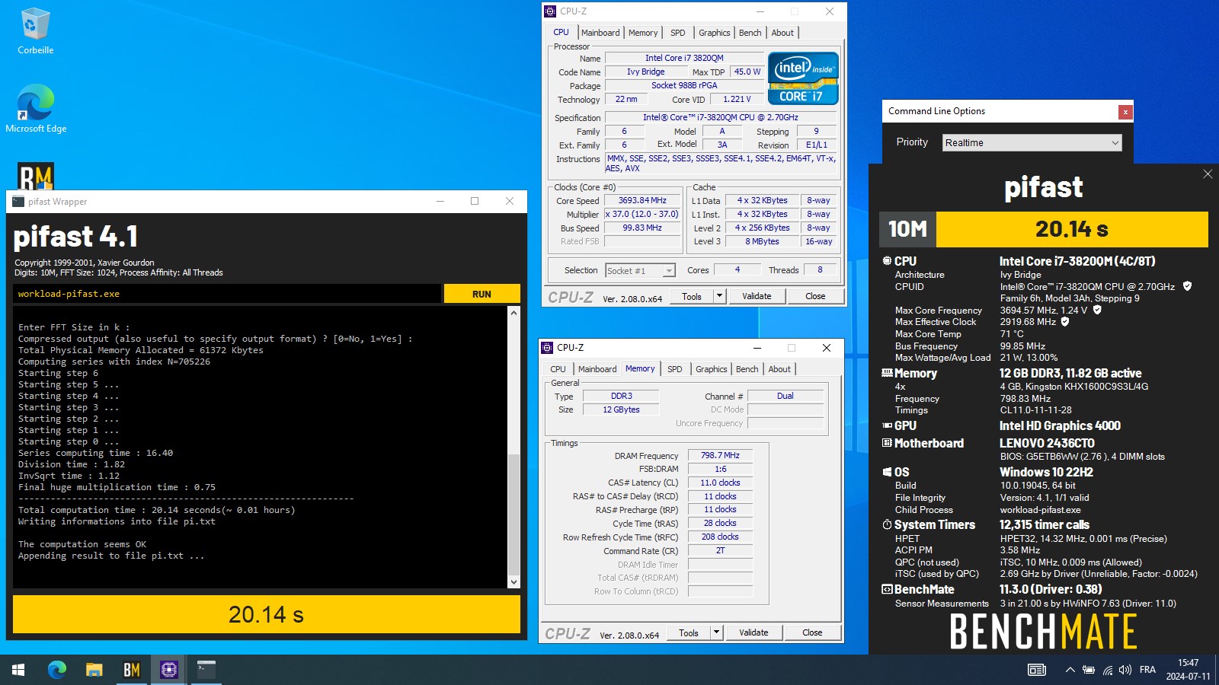Select Mainboard tab in top CPU-Z window
1219x685 pixels.
600,33
